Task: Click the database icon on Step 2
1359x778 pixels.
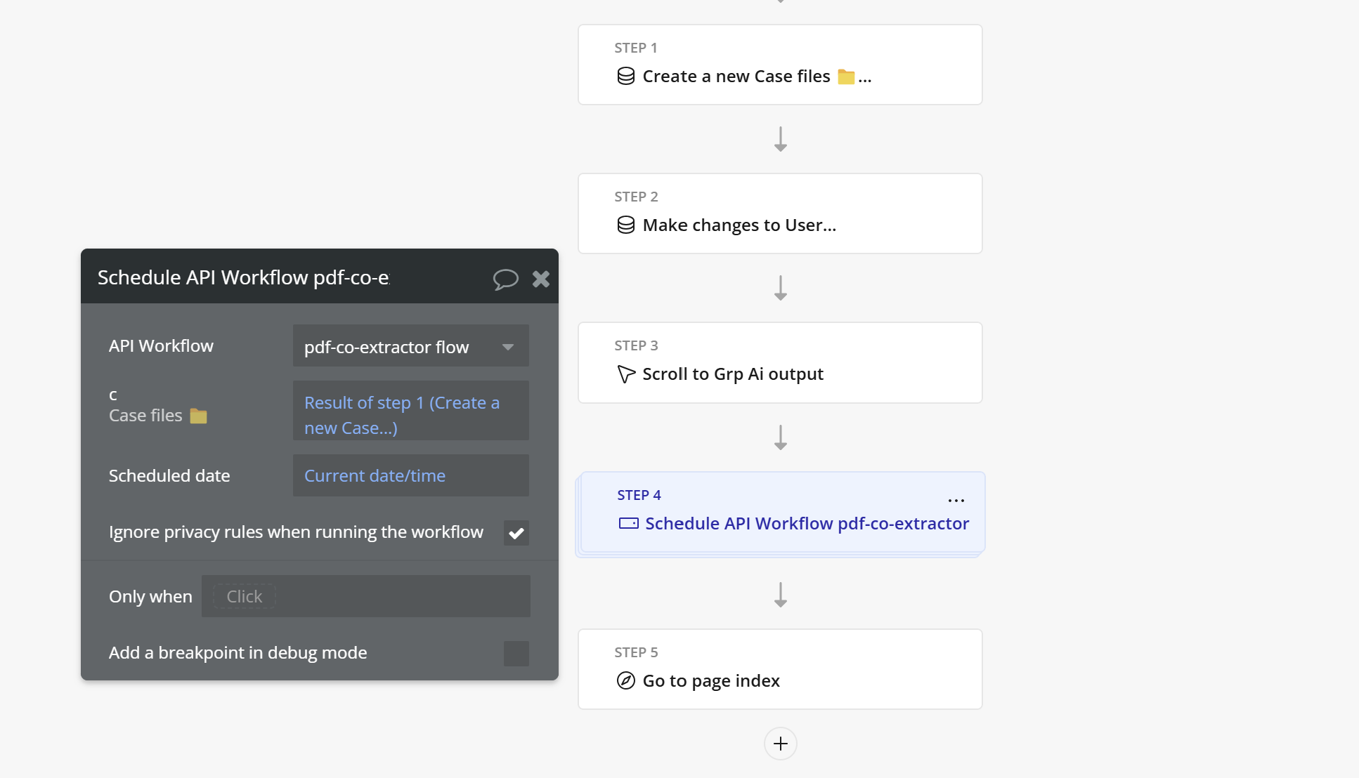Action: click(x=625, y=225)
